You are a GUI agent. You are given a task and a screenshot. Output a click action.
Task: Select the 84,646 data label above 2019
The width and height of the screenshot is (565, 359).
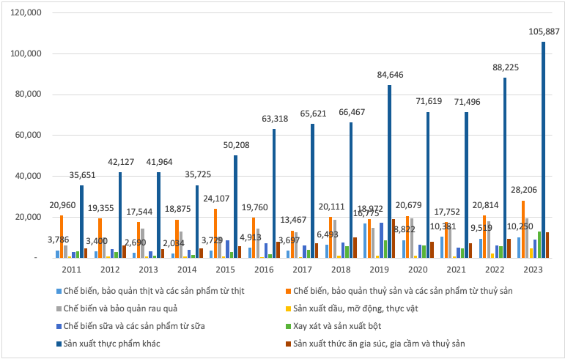click(x=389, y=75)
